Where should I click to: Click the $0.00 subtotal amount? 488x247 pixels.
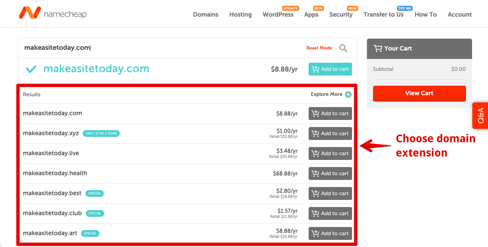pos(458,69)
